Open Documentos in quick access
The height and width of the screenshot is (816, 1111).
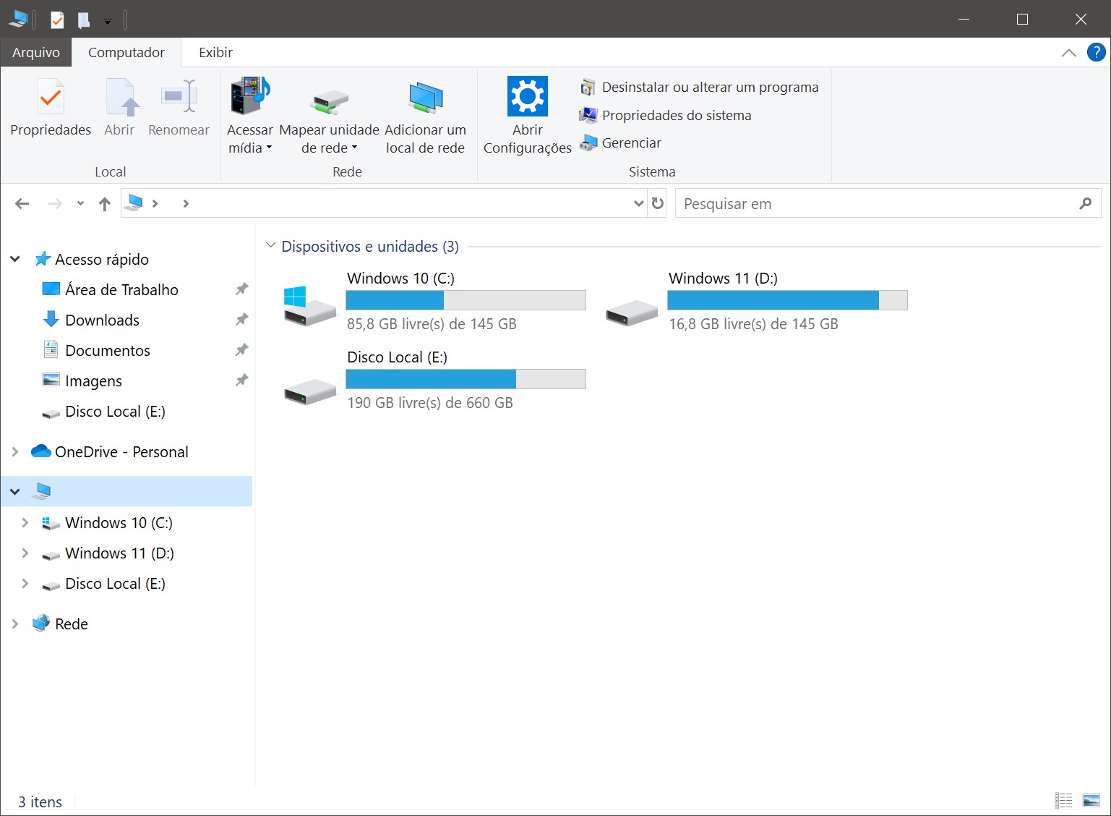(97, 350)
